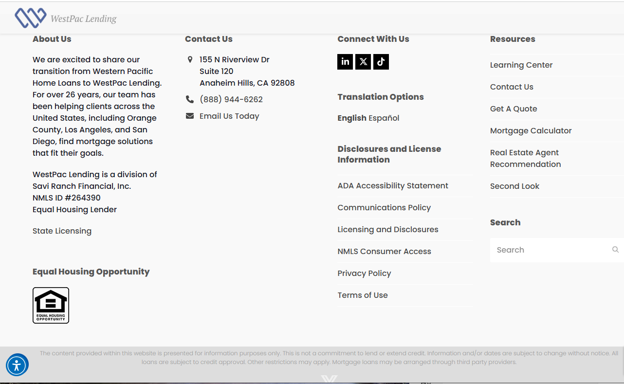Open the State Licensing link
Screen dimensions: 624x384
62,231
